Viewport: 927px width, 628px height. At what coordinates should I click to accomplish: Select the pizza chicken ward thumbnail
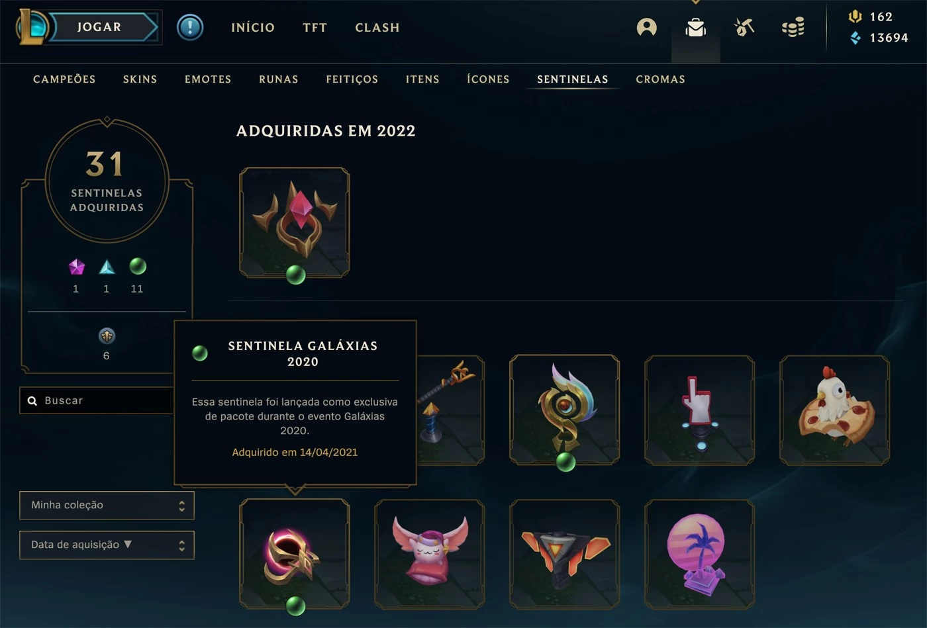click(834, 410)
